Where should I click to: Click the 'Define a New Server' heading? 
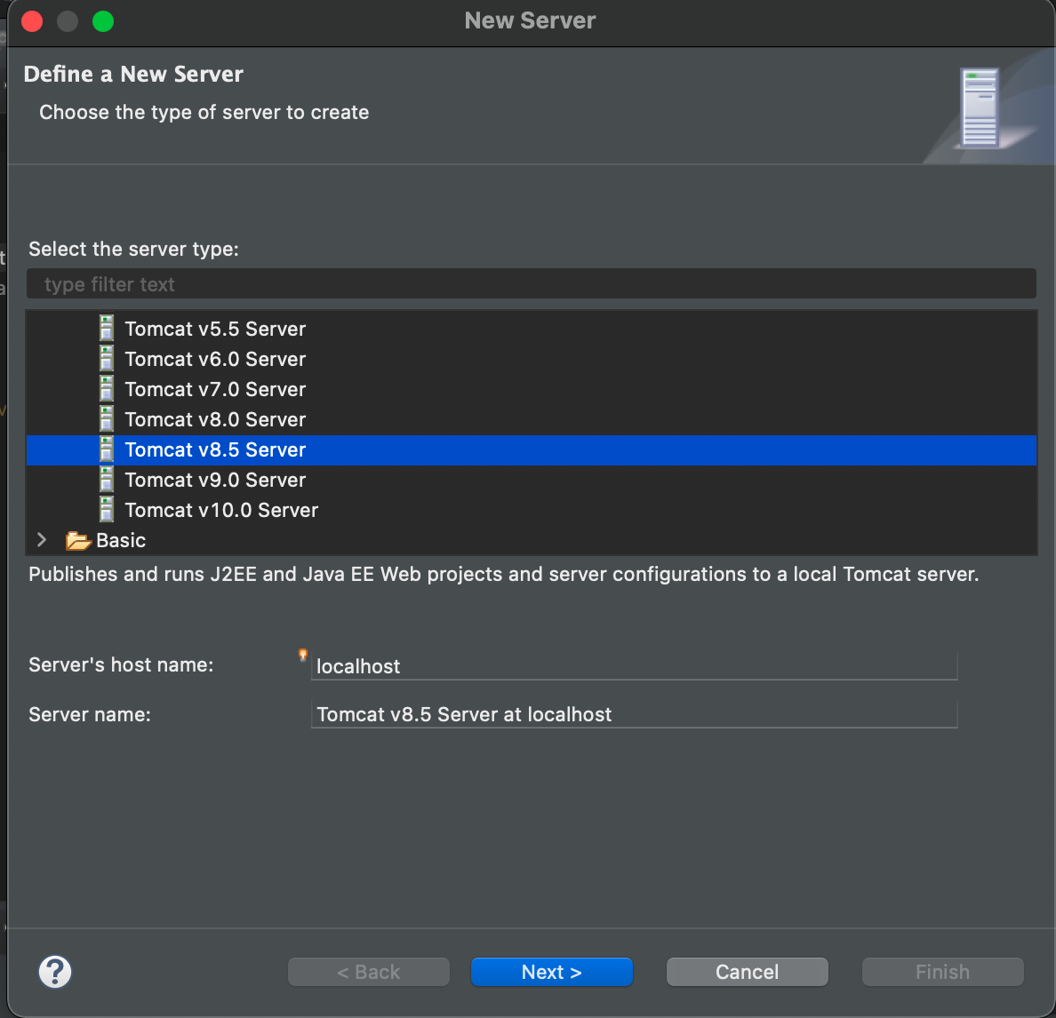click(133, 74)
